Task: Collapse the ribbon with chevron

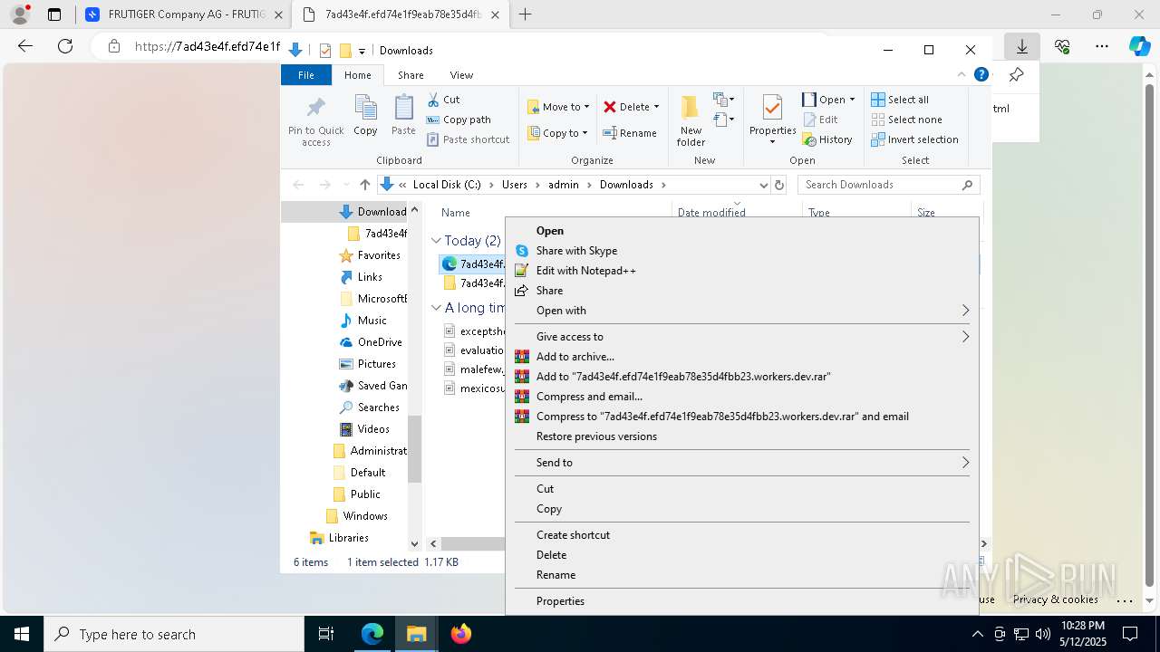Action: 962,75
